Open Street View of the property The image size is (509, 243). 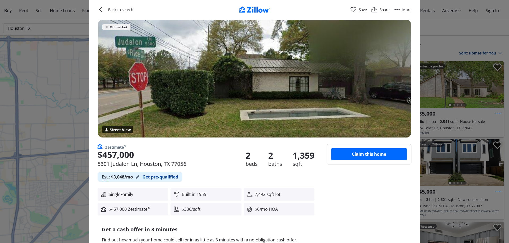[x=117, y=130]
